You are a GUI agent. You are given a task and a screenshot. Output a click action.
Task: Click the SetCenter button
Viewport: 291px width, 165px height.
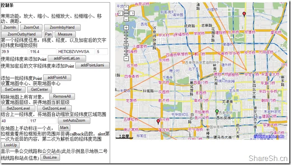click(13, 89)
